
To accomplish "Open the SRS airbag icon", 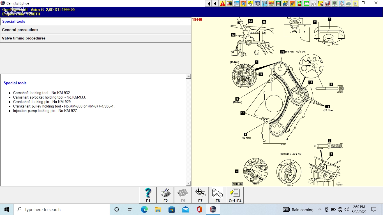I will pos(328,4).
